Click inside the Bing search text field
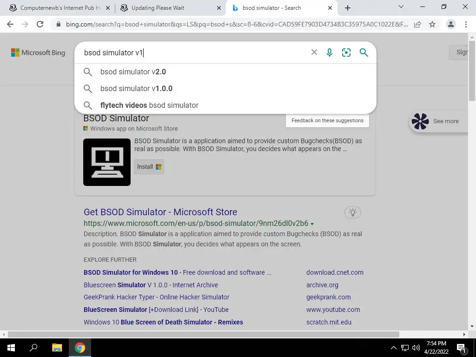This screenshot has width=476, height=357. point(194,53)
